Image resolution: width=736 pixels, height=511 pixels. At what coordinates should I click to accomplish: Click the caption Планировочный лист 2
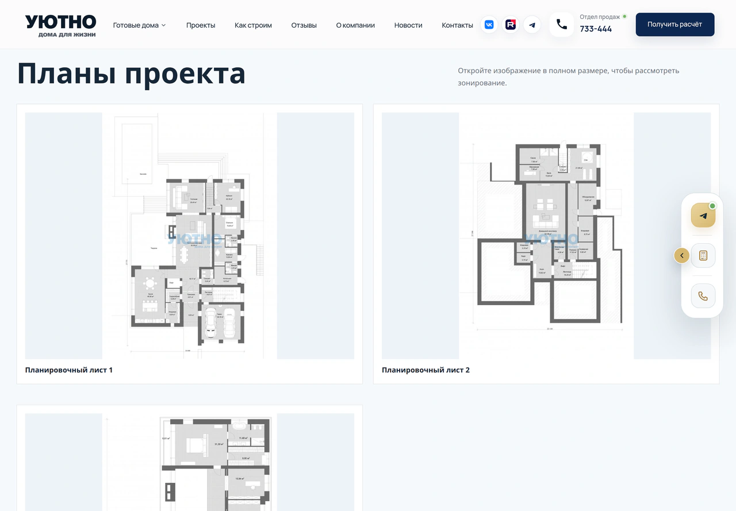[425, 370]
